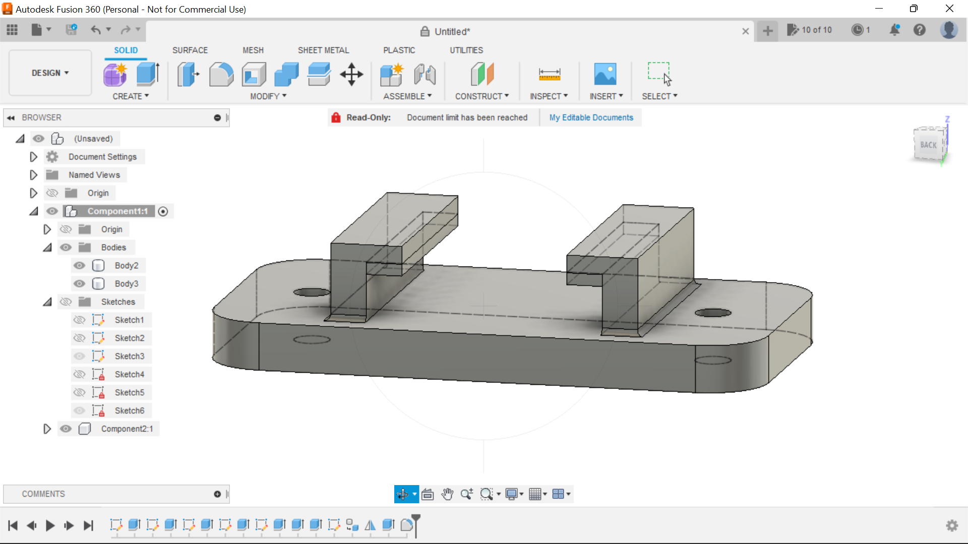Click the Design dropdown menu
Viewport: 968px width, 544px height.
tap(50, 73)
